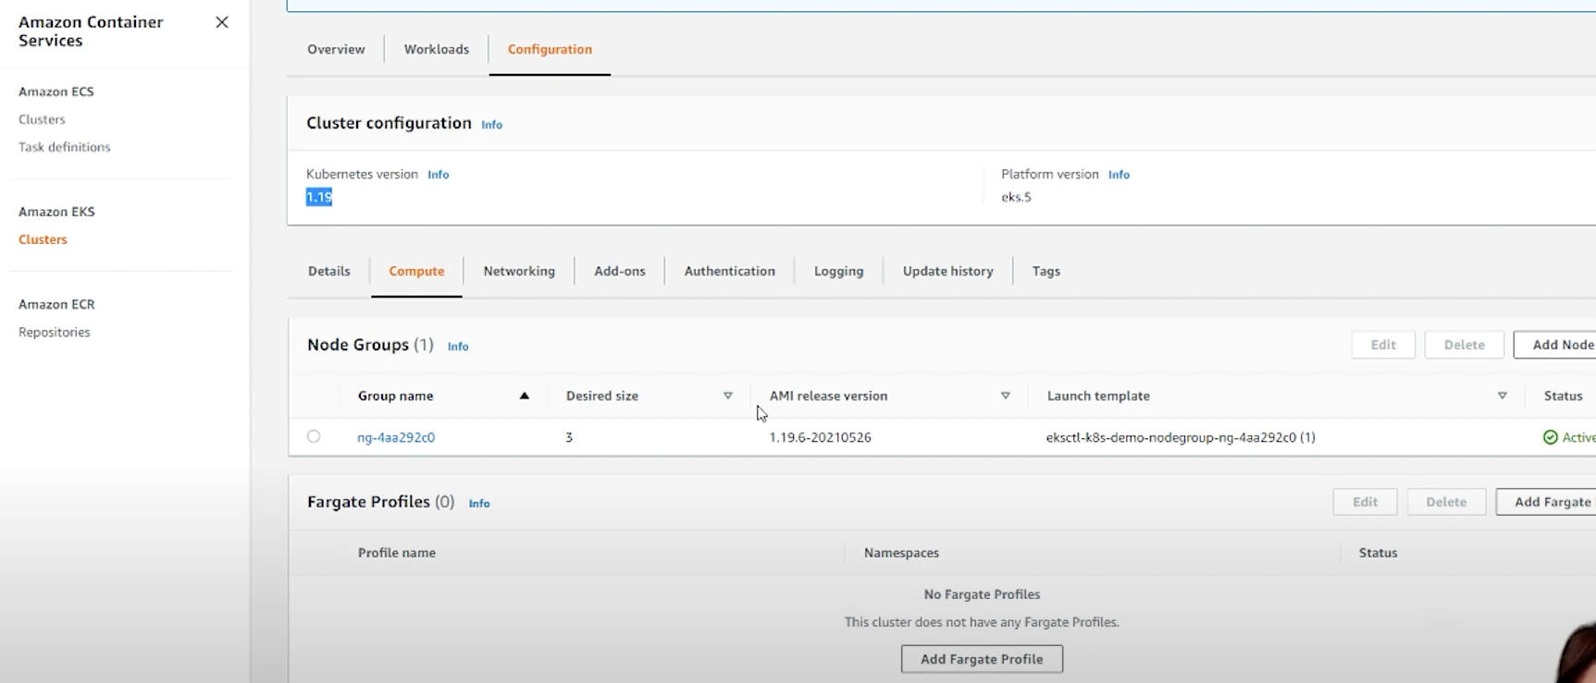
Task: Click the No Fargate Profiles message
Action: [x=982, y=594]
